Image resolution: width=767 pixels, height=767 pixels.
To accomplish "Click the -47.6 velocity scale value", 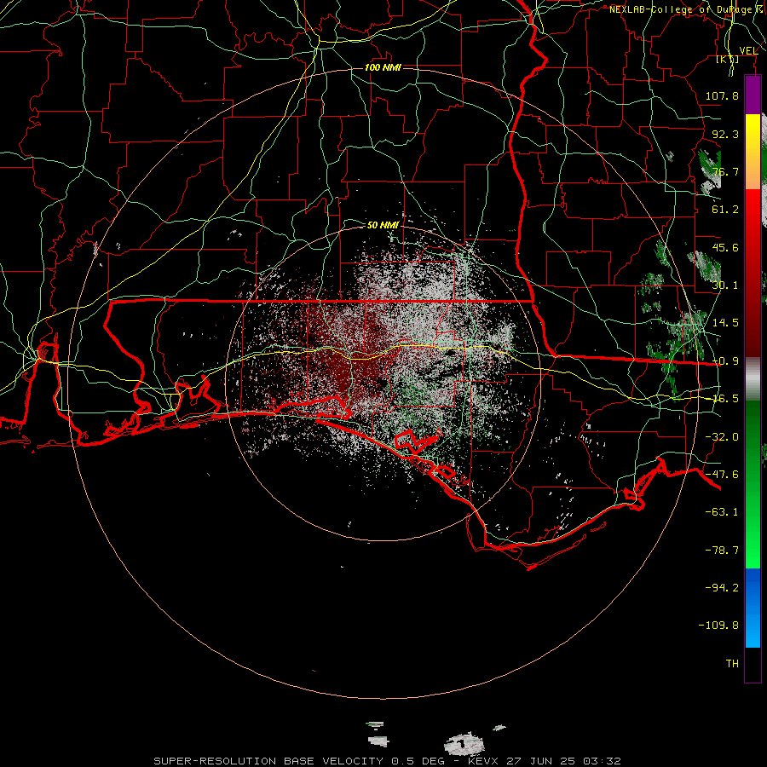I will 722,475.
